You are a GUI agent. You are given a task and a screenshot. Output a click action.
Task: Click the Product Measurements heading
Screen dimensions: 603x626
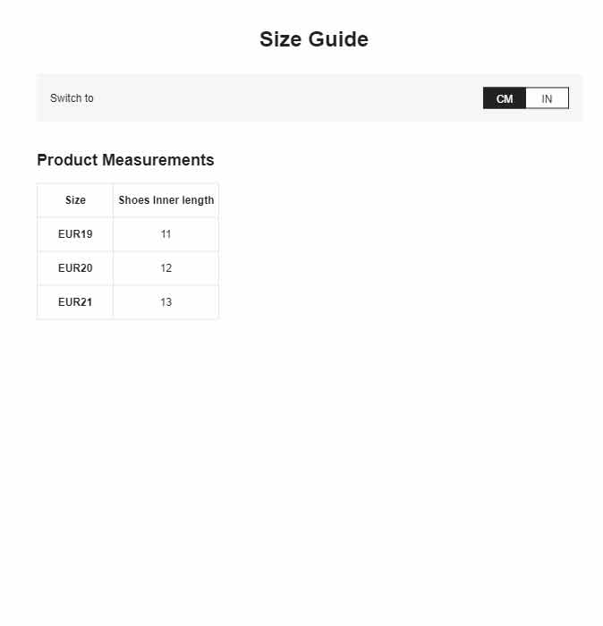click(x=125, y=160)
